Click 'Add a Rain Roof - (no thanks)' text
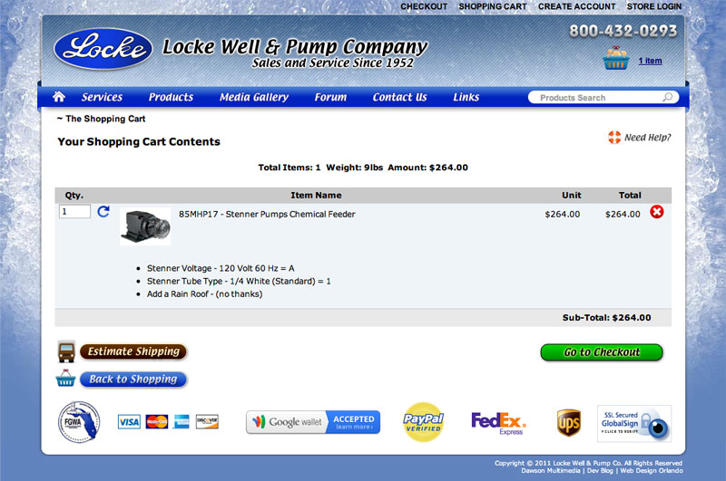Screen dimensions: 726x481 coord(205,293)
